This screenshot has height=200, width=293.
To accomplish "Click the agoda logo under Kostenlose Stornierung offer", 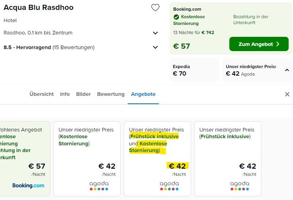I will [x=99, y=186].
